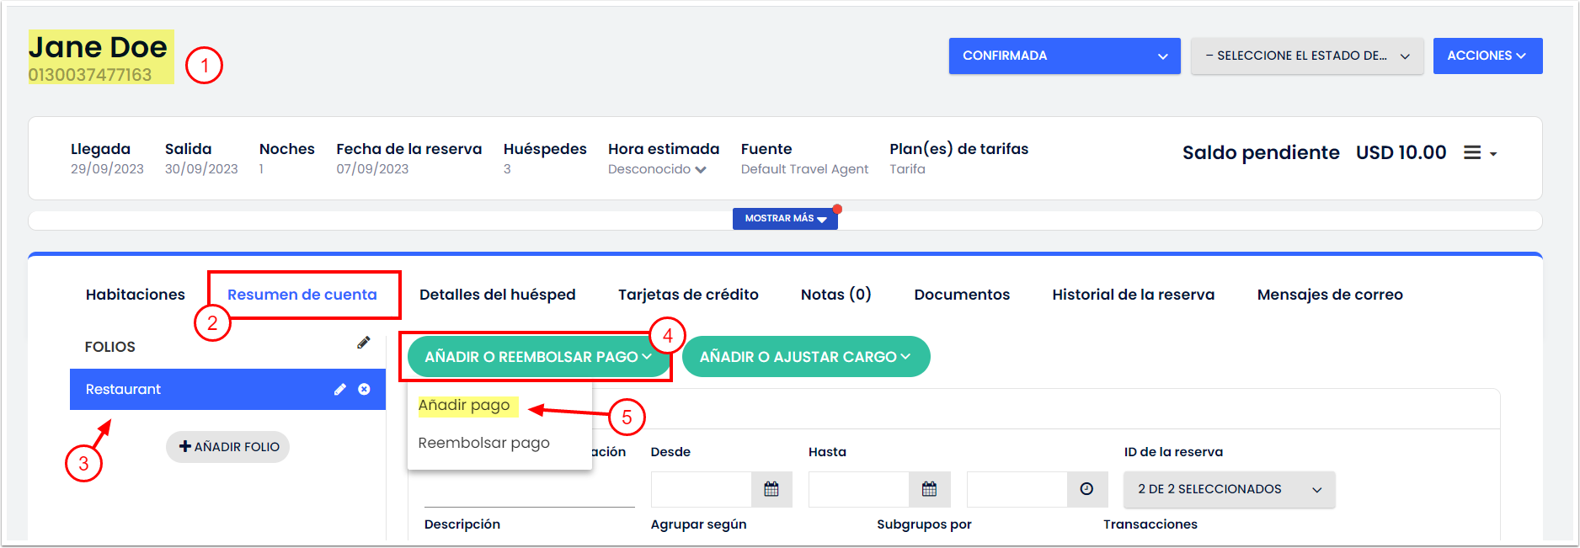
Task: Delete the Restaurant folio using x icon
Action: [x=364, y=389]
